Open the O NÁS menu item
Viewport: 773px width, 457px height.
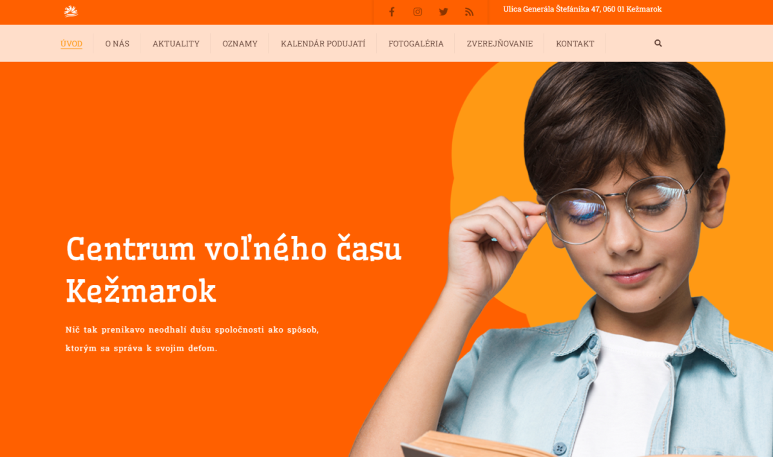(x=117, y=44)
